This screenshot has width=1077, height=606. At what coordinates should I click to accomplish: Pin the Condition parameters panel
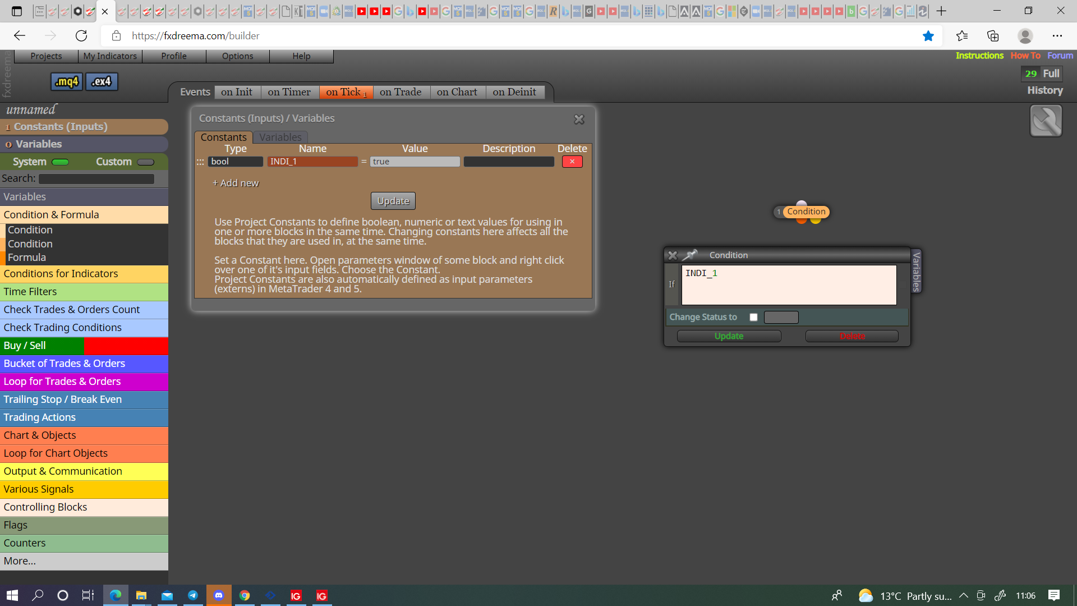[x=689, y=255]
